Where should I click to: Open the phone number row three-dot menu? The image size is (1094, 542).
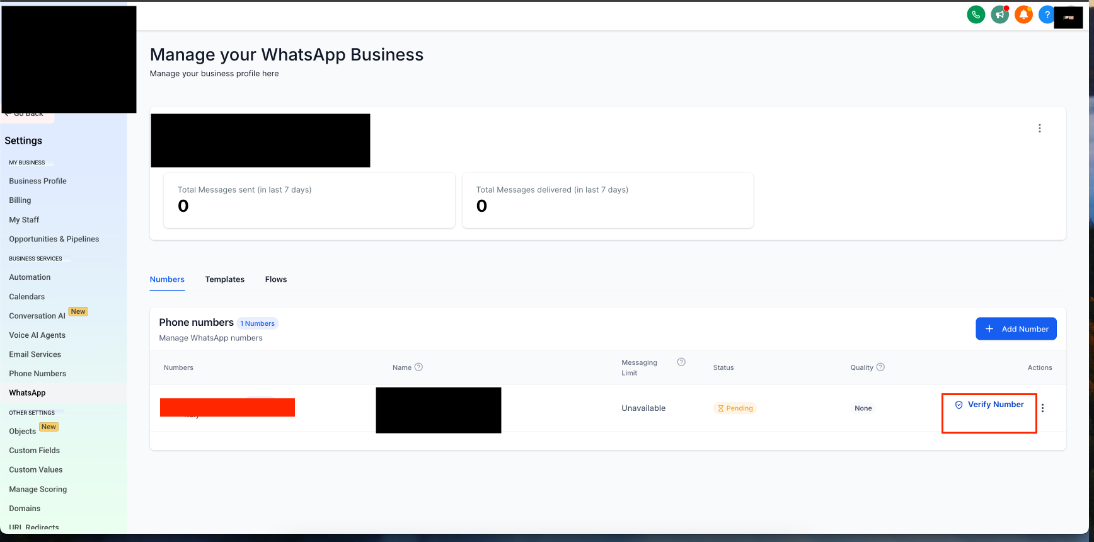[x=1042, y=408]
